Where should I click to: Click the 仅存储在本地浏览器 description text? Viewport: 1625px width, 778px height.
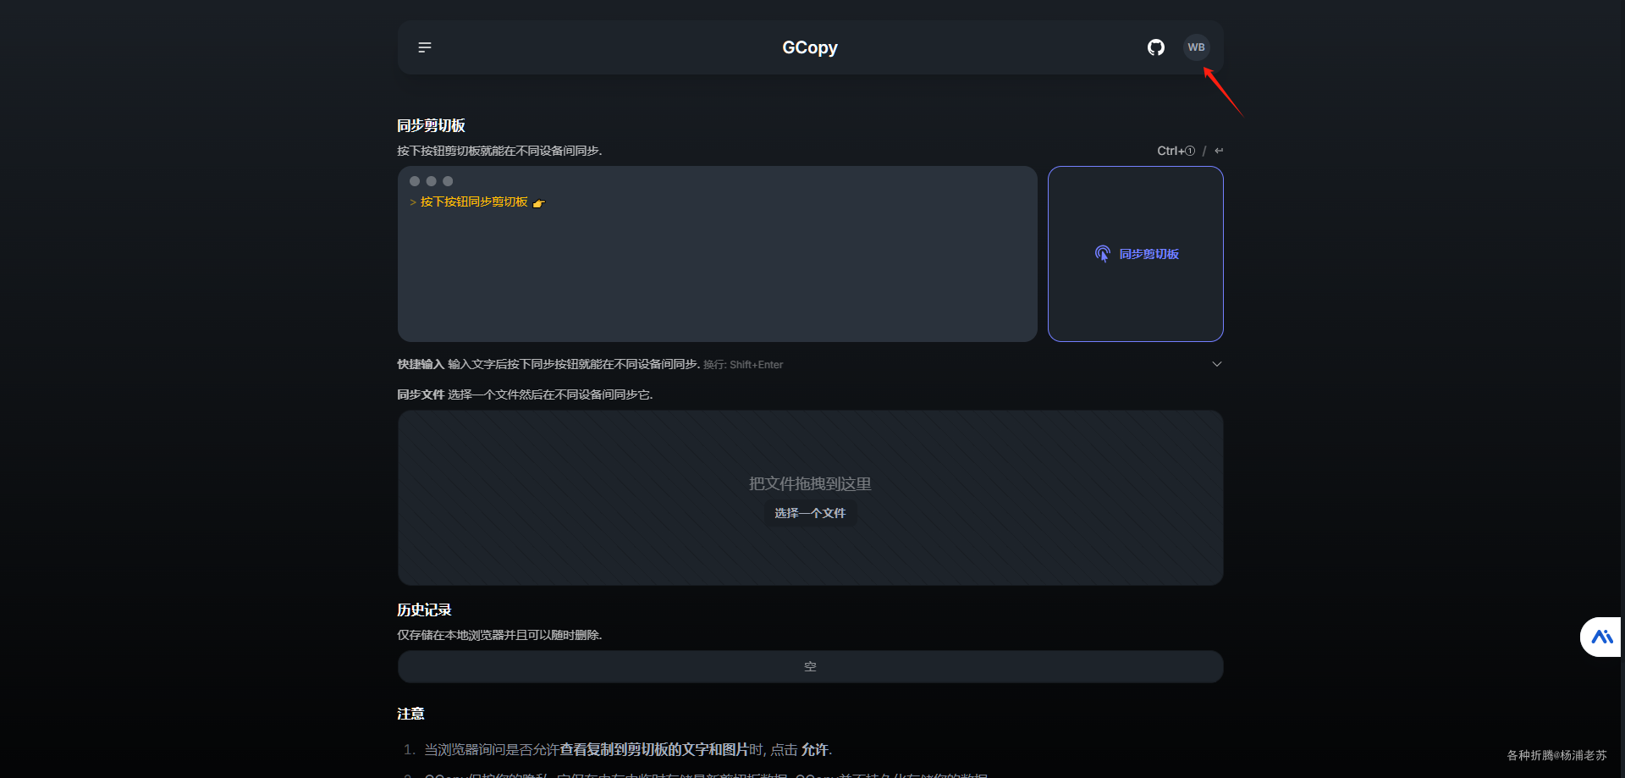pos(499,635)
